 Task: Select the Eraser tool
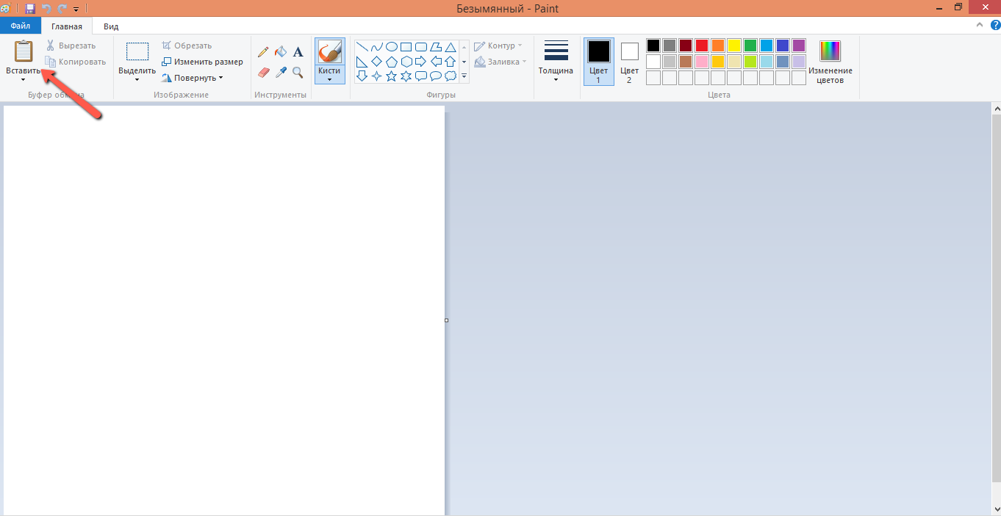click(x=264, y=72)
